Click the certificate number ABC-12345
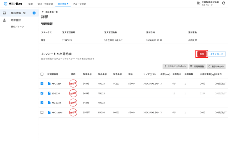This screenshot has height=142, width=243. tap(57, 113)
